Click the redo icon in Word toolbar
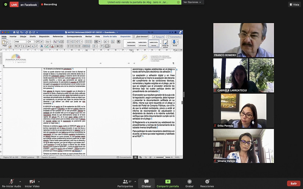 [27, 32]
